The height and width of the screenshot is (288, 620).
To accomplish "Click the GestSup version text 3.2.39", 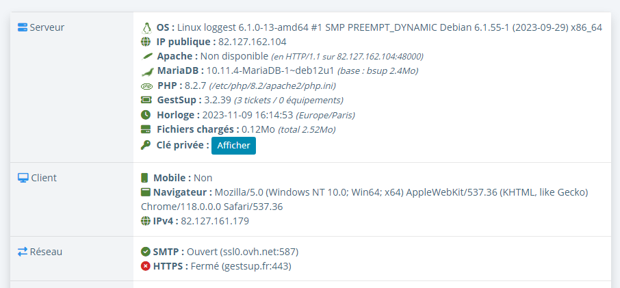I will click(x=218, y=101).
